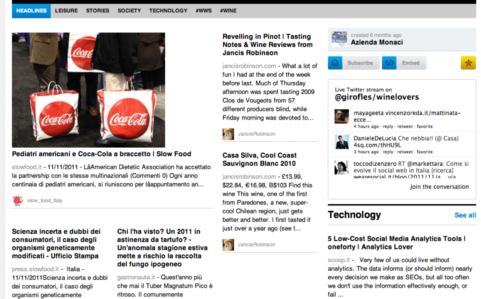This screenshot has height=299, width=481.
Task: Open the toccodizenzero username
Action: point(374,164)
